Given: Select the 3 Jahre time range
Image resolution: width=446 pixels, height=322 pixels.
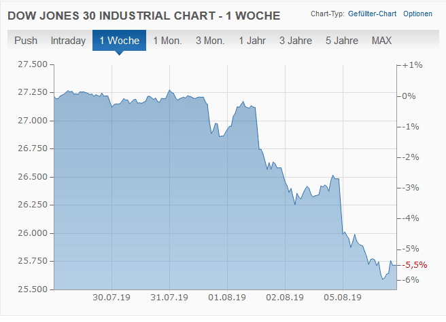Looking at the screenshot, I should [296, 41].
